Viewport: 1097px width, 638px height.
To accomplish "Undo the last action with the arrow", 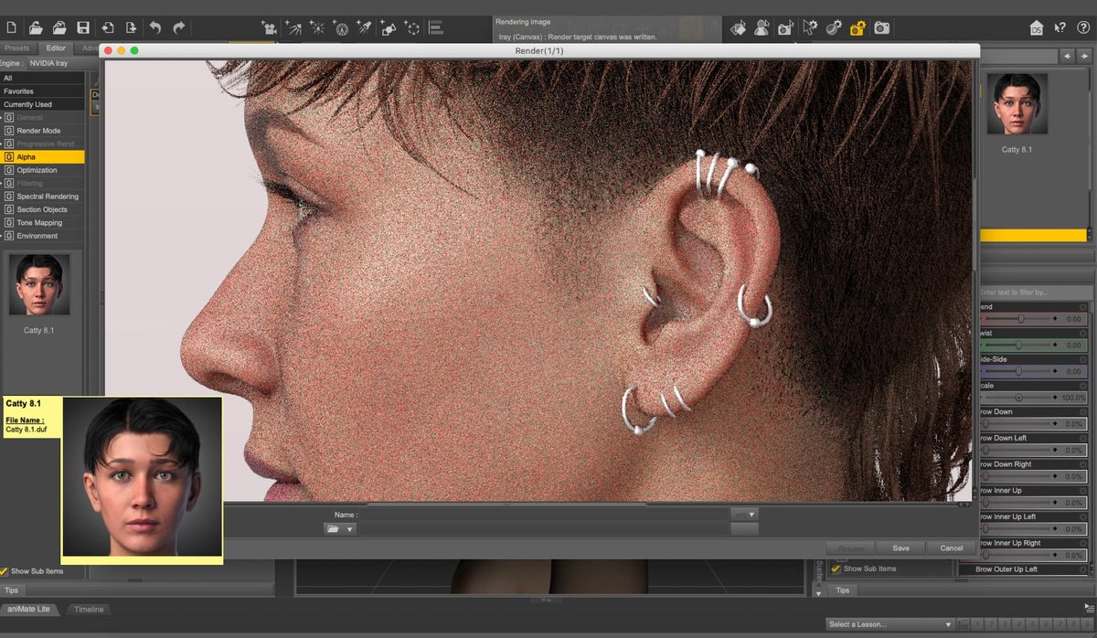I will [x=155, y=28].
